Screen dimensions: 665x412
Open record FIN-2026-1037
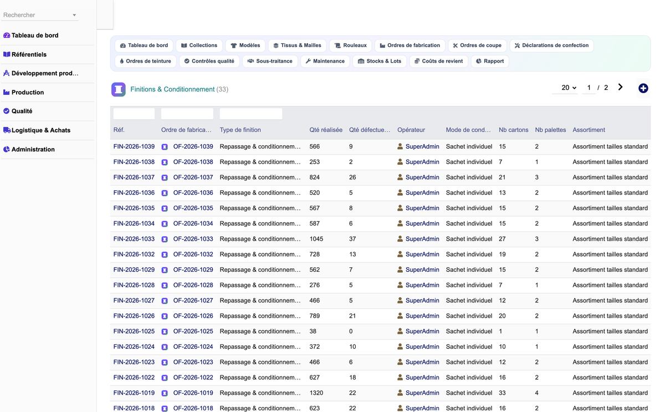point(134,177)
